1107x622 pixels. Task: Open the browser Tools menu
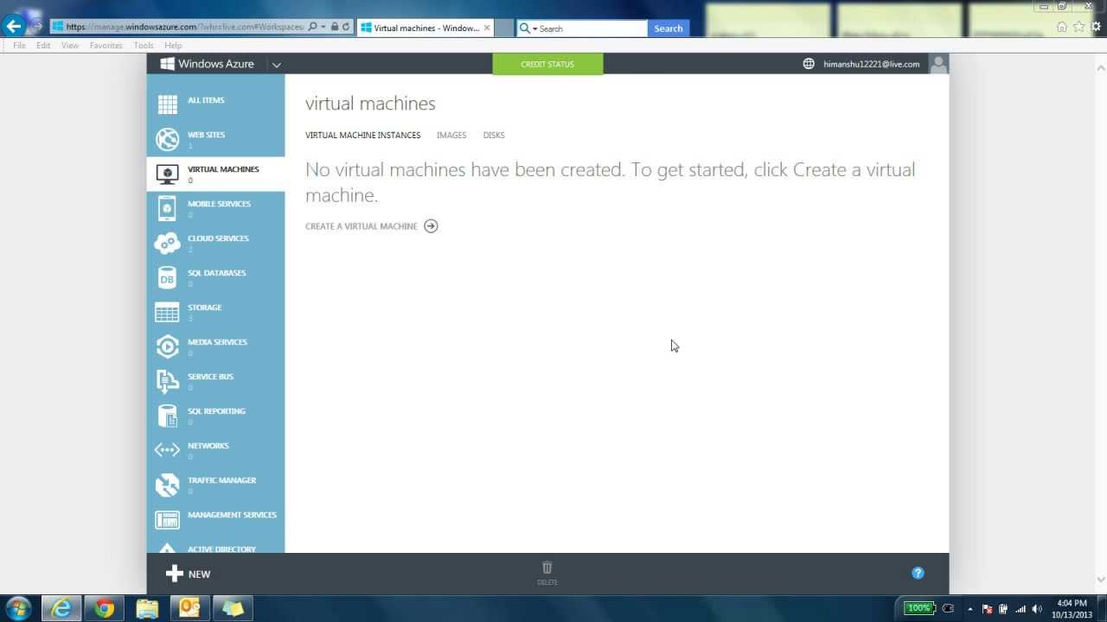coord(144,46)
